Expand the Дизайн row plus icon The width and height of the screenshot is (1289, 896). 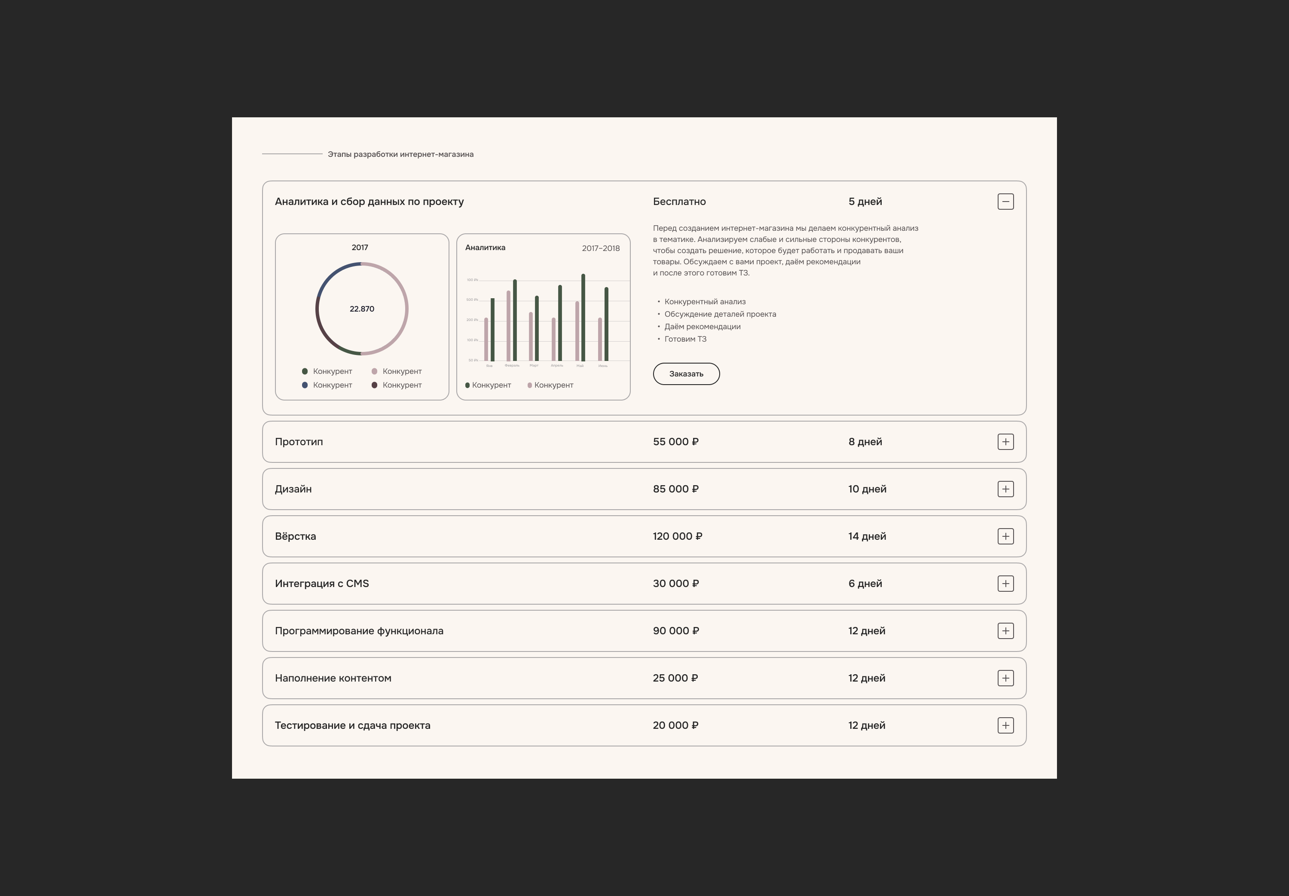(x=1005, y=489)
